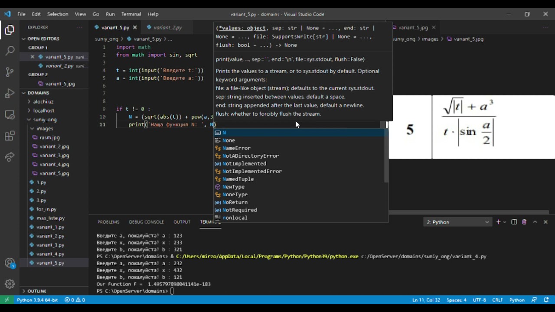Open for_in.py in the file tree
The width and height of the screenshot is (555, 312).
46,209
